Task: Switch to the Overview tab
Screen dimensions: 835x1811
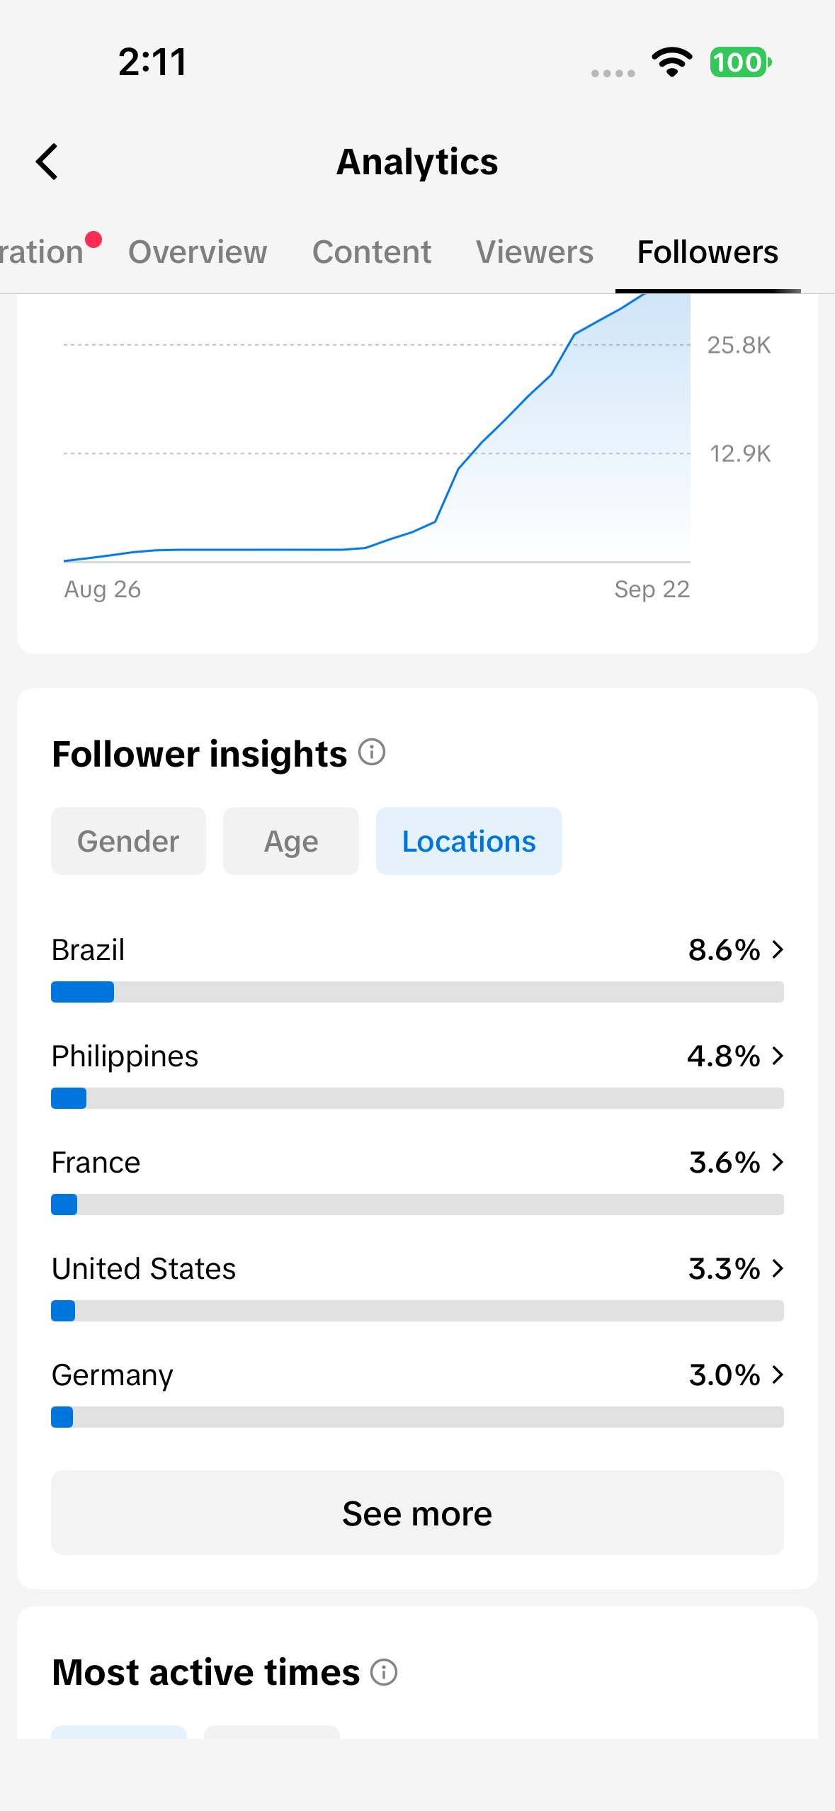Action: pyautogui.click(x=198, y=252)
